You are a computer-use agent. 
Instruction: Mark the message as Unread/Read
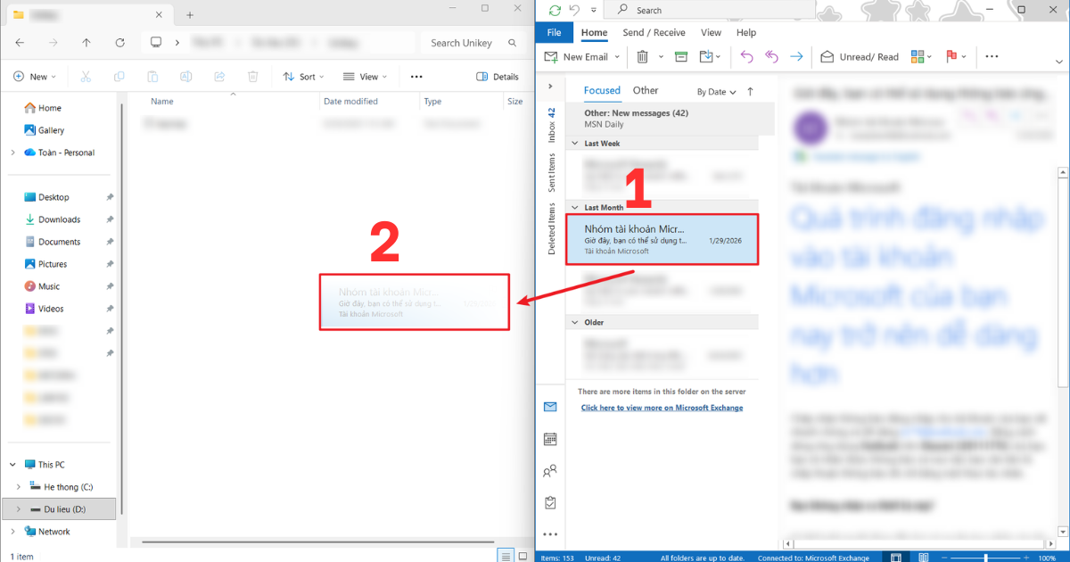coord(859,56)
